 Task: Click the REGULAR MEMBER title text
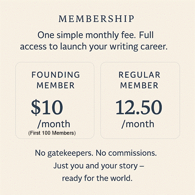tap(139, 80)
